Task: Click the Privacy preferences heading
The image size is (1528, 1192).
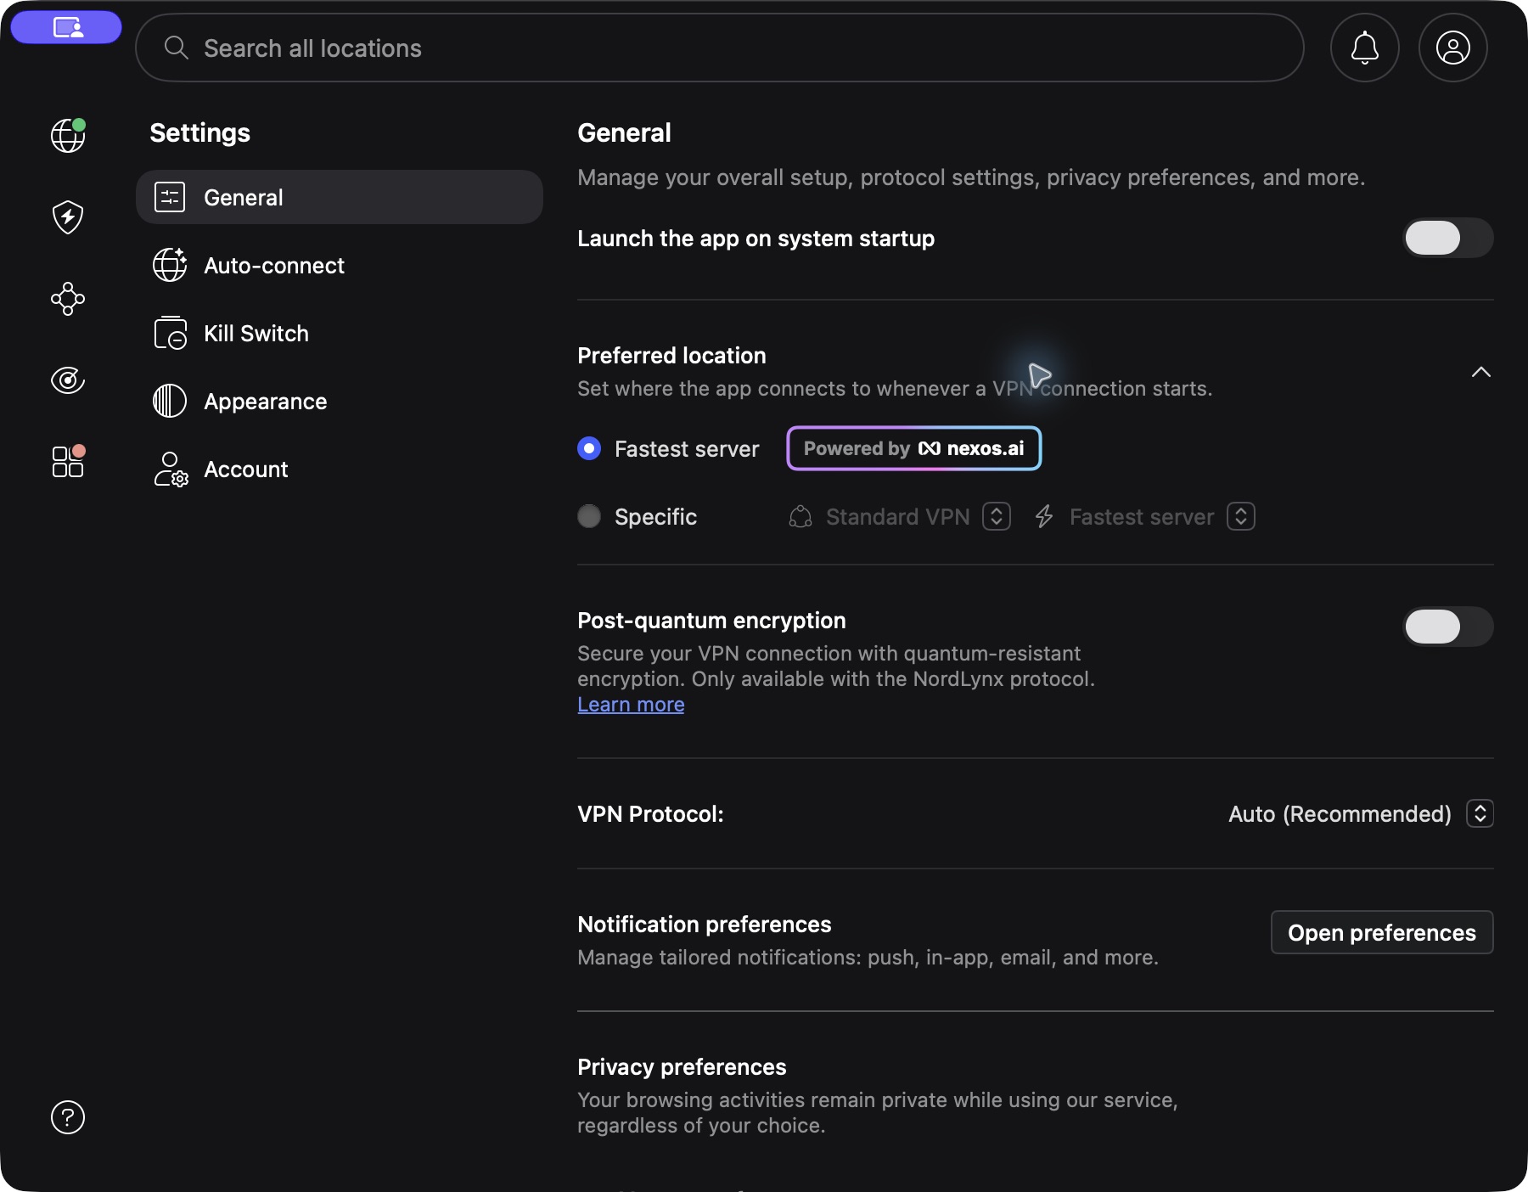Action: [x=682, y=1066]
